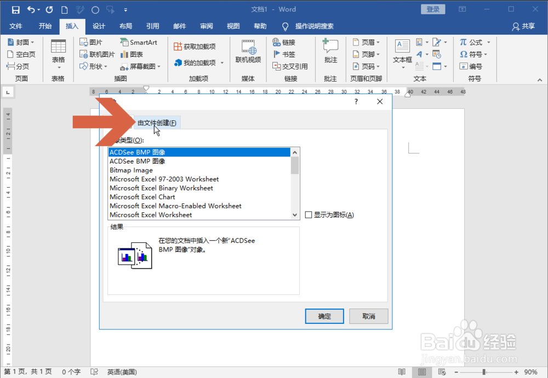Create a new blank document from quick access
Image resolution: width=548 pixels, height=378 pixels.
coord(64,10)
